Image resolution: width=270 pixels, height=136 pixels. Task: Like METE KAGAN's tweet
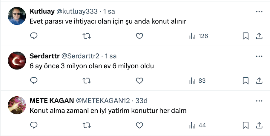(139, 126)
